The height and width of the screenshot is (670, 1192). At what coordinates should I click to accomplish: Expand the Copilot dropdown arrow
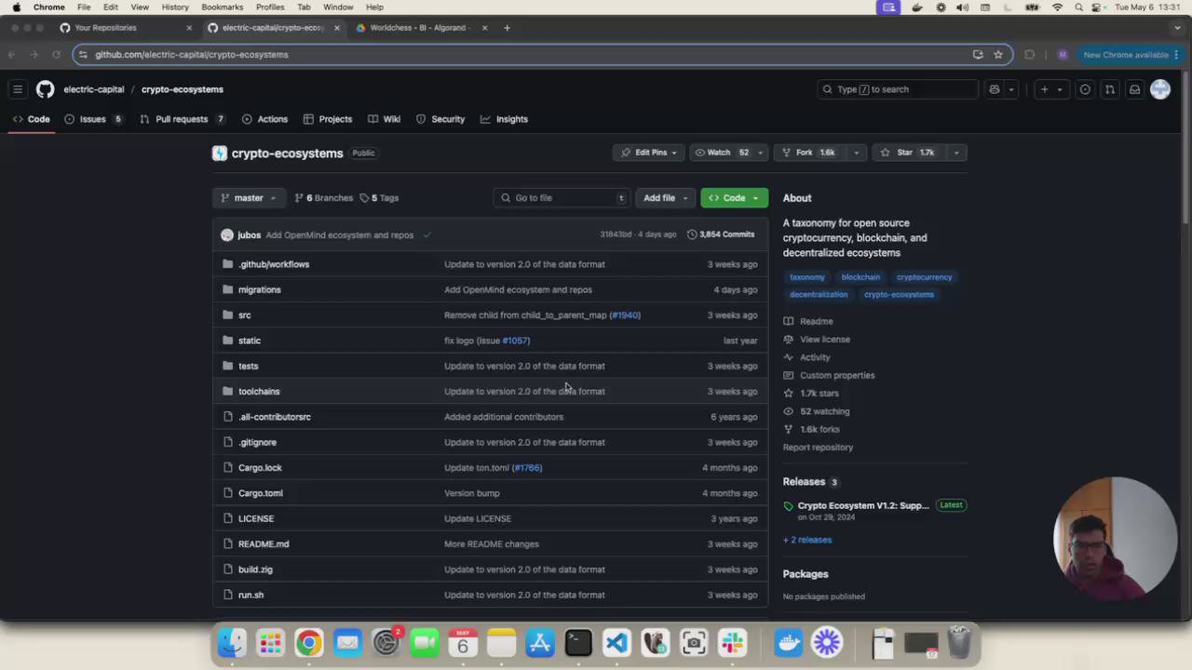[x=1011, y=89]
